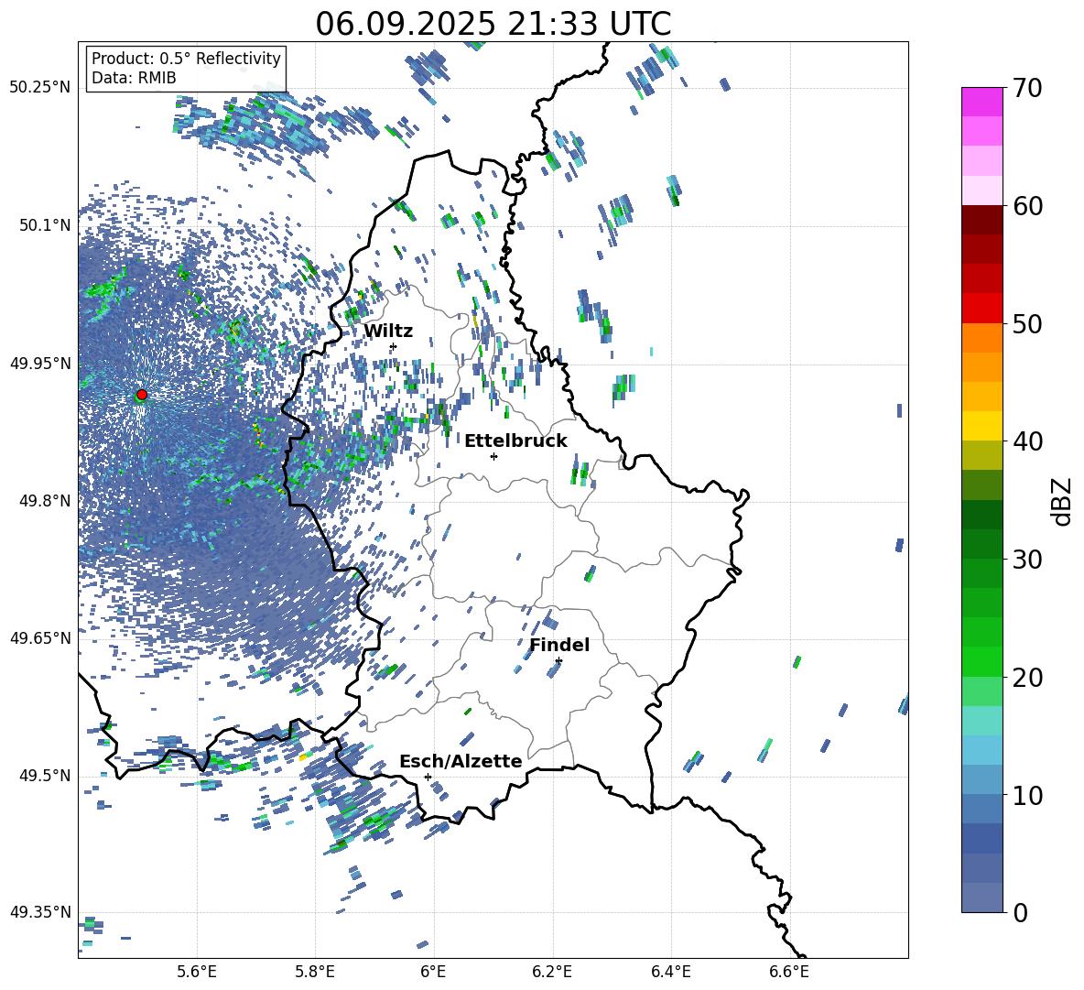Click the 50 tick on the colorbar

1027,324
